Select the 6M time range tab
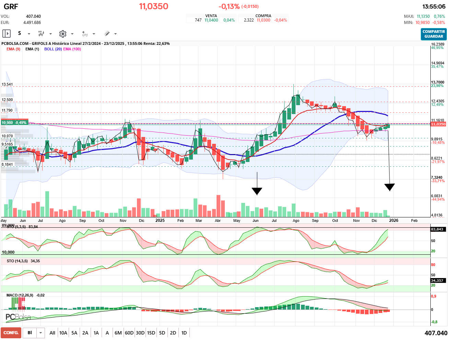452x340 pixels. point(118,333)
